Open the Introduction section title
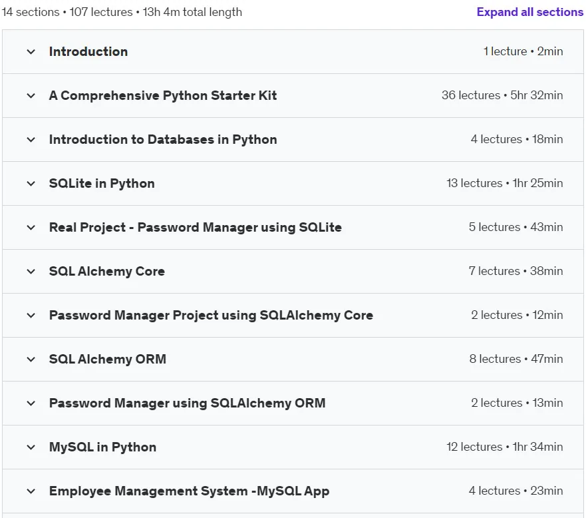Image resolution: width=586 pixels, height=518 pixels. pyautogui.click(x=88, y=52)
